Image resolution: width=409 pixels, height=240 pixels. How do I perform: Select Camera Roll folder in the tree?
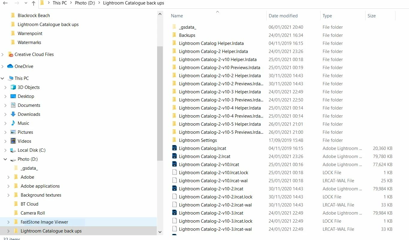tap(33, 213)
